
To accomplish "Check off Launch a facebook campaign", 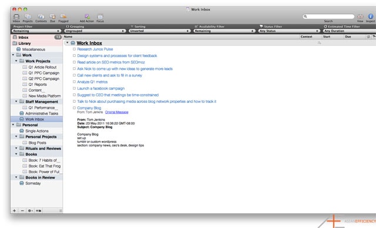I will (x=74, y=88).
